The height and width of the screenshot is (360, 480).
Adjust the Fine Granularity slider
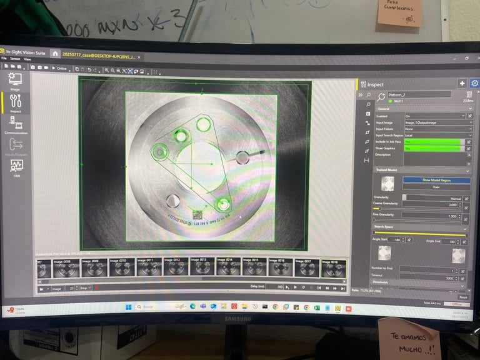(x=416, y=220)
